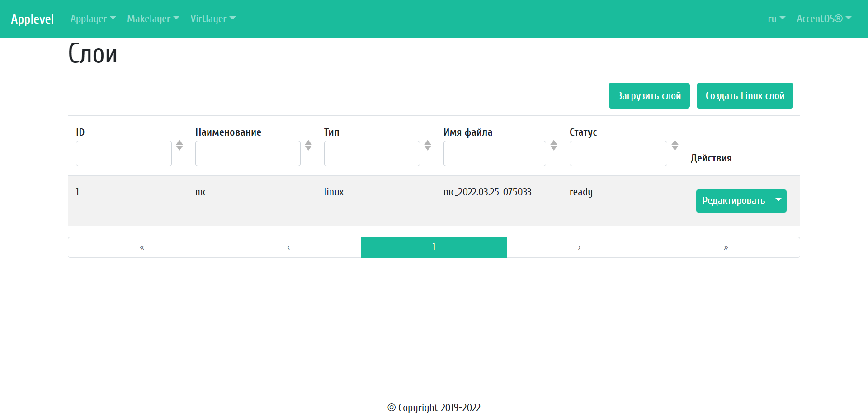This screenshot has height=416, width=868.
Task: Open the Makelayer menu
Action: 153,19
